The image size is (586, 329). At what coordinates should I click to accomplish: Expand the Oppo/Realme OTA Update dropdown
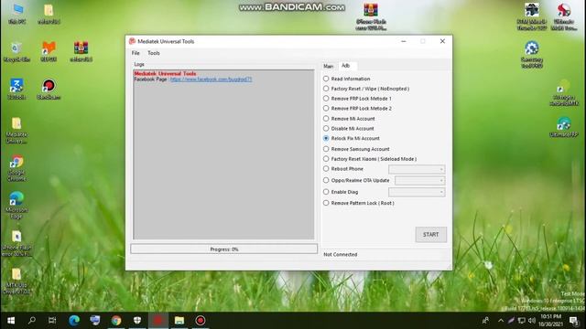[x=419, y=181]
